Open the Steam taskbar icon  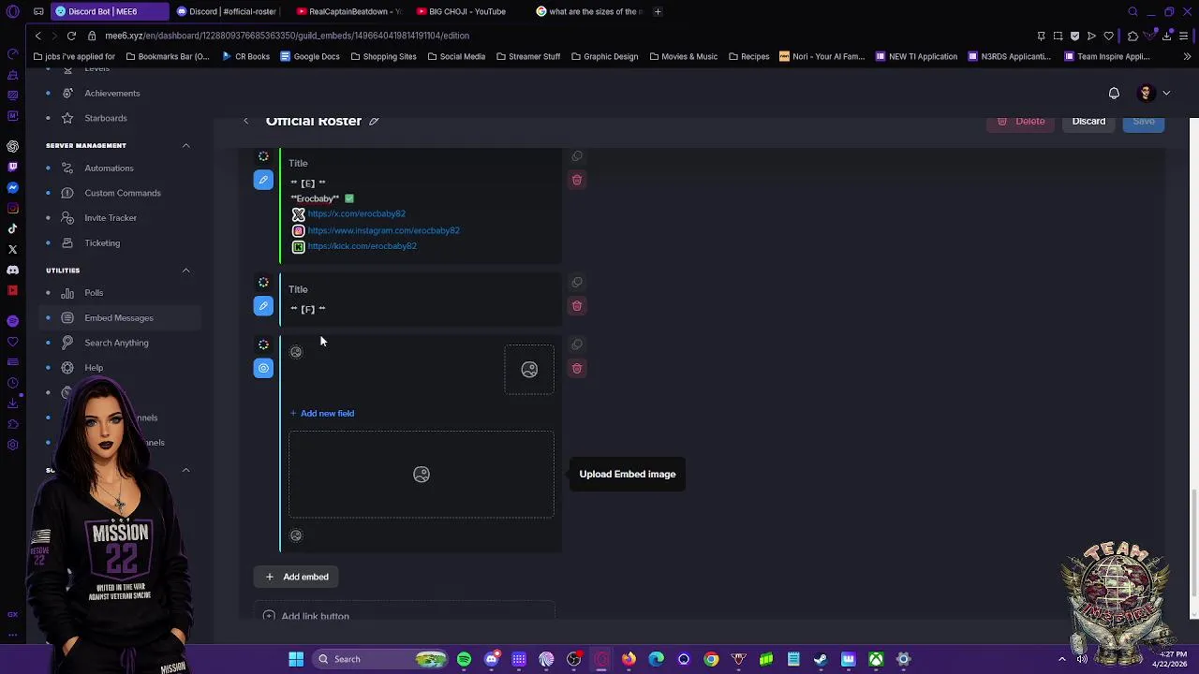[821, 659]
